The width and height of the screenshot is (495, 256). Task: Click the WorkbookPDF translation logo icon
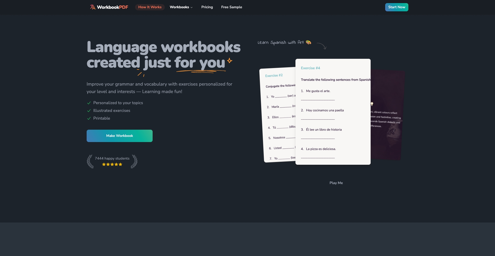click(92, 7)
